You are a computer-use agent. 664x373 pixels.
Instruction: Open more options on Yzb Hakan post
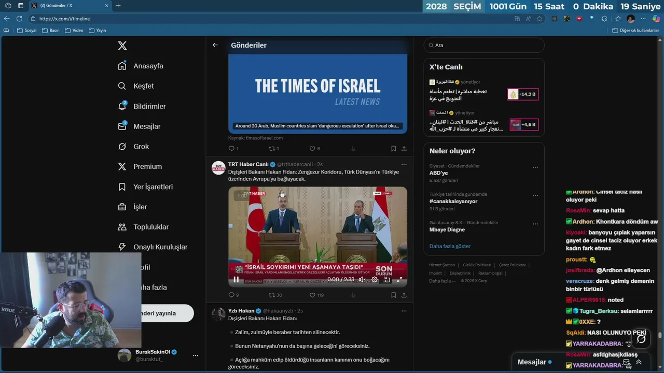tap(404, 311)
